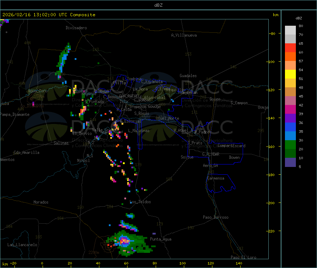Image resolution: width=317 pixels, height=268 pixels.
Task: Select the slate 10 dBZ legend swatch
Action: 290,162
